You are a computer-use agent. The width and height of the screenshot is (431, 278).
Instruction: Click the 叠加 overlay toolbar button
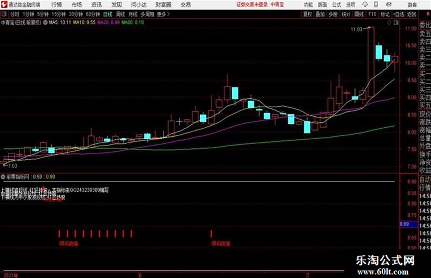pyautogui.click(x=320, y=14)
